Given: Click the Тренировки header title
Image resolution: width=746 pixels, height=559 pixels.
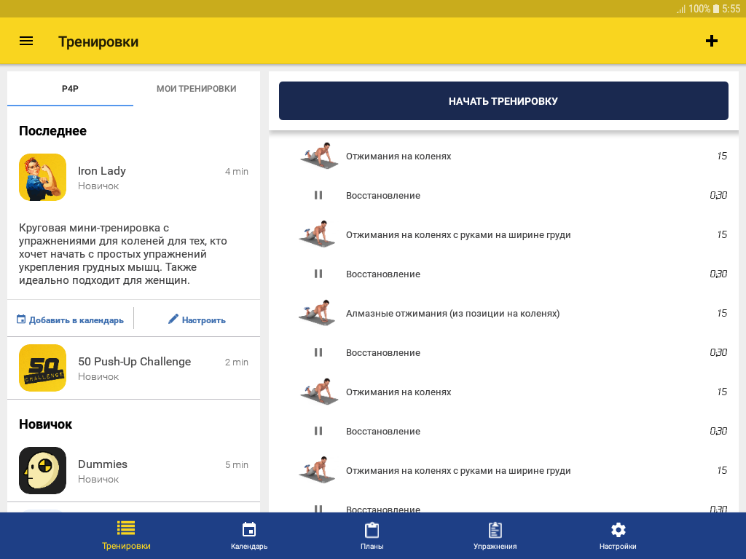Looking at the screenshot, I should [x=98, y=41].
